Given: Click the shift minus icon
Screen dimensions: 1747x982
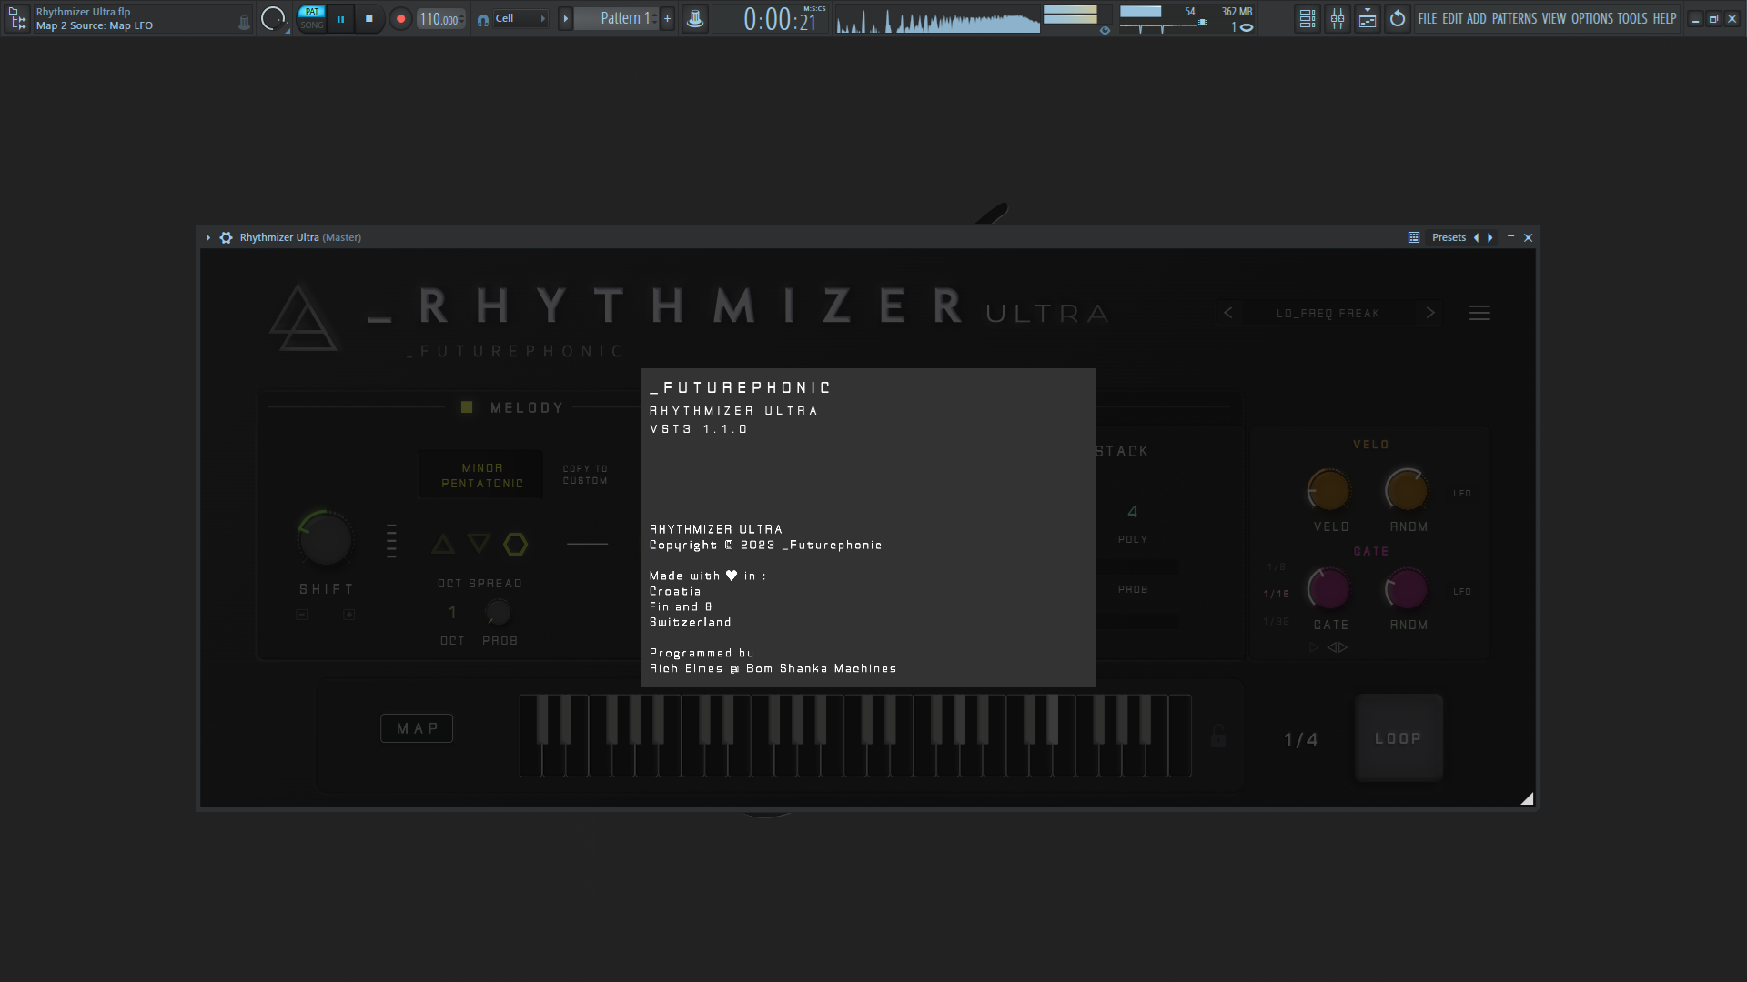Looking at the screenshot, I should pyautogui.click(x=302, y=615).
